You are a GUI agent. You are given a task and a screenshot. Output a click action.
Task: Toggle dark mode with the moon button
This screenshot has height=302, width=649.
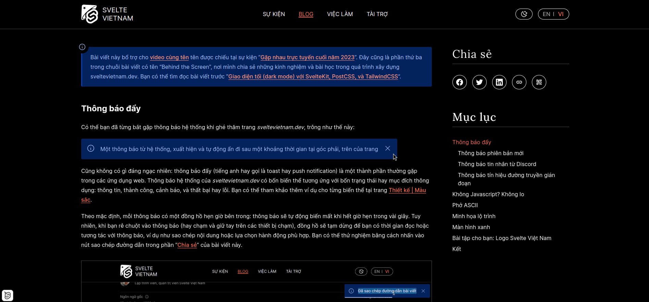(524, 14)
